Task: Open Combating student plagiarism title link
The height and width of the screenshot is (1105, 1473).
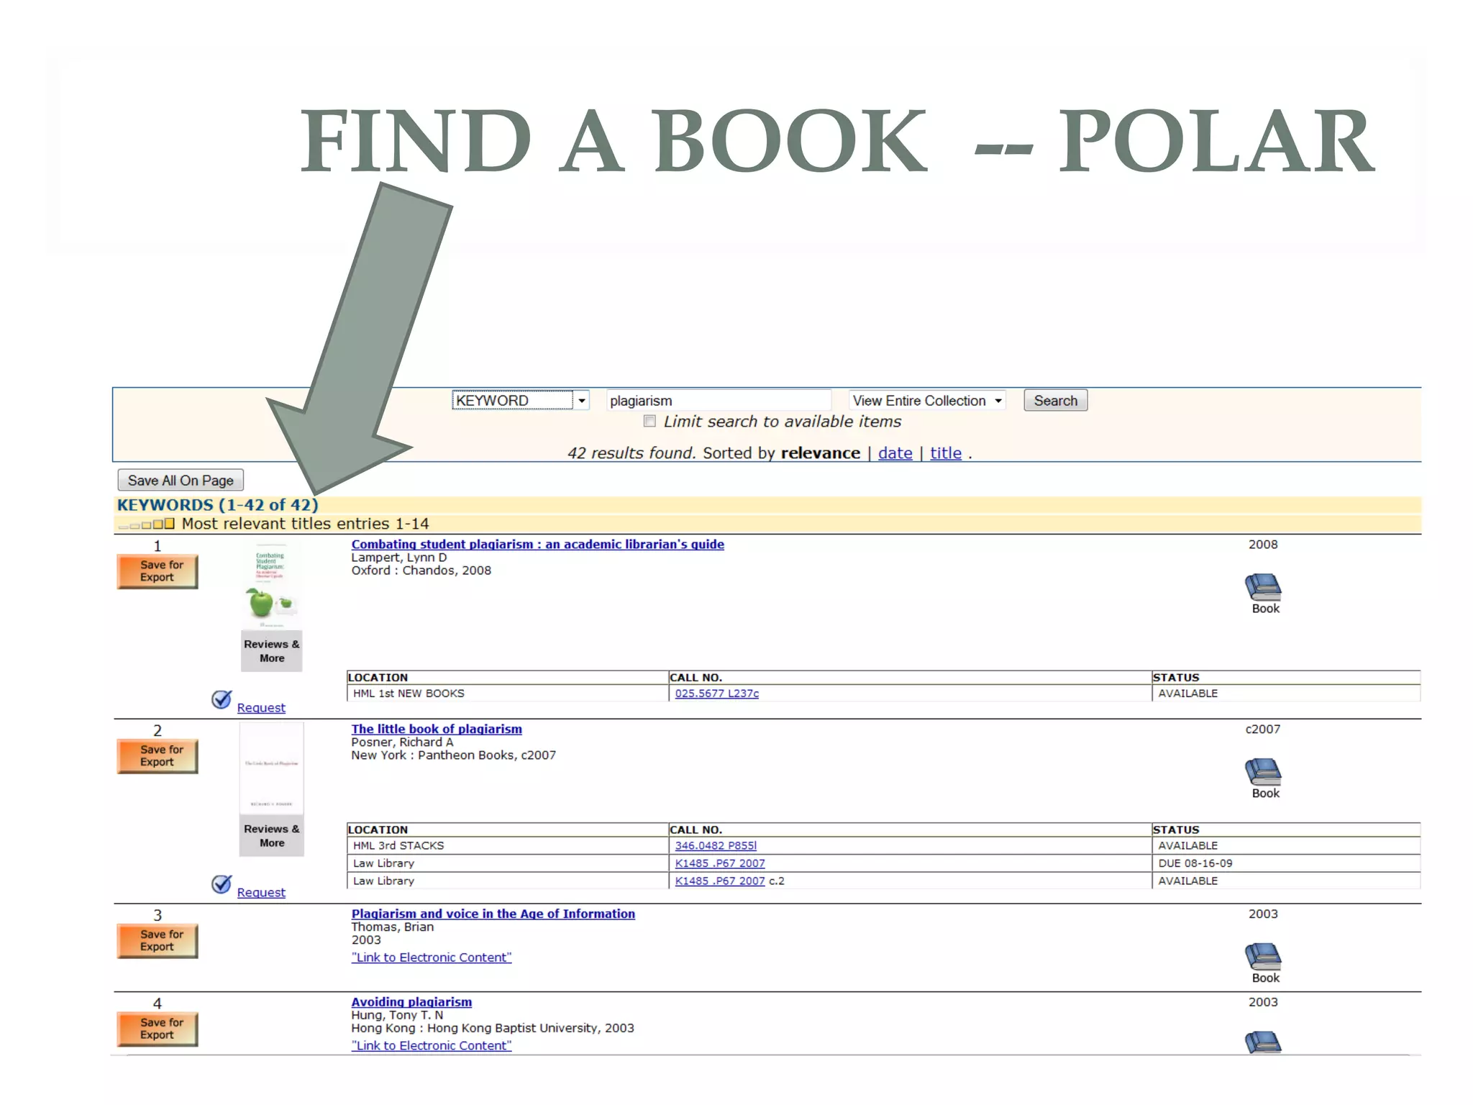Action: tap(537, 545)
